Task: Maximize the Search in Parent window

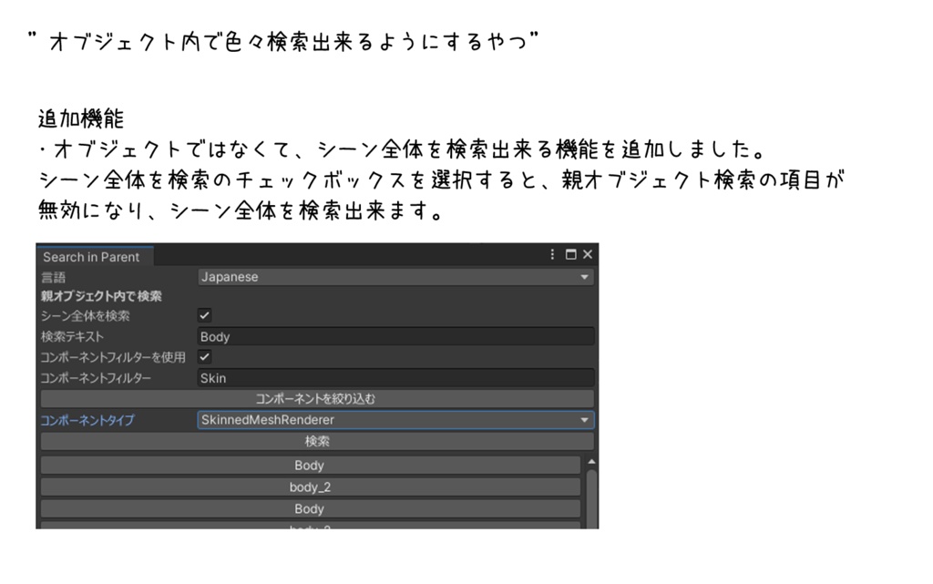Action: coord(569,255)
